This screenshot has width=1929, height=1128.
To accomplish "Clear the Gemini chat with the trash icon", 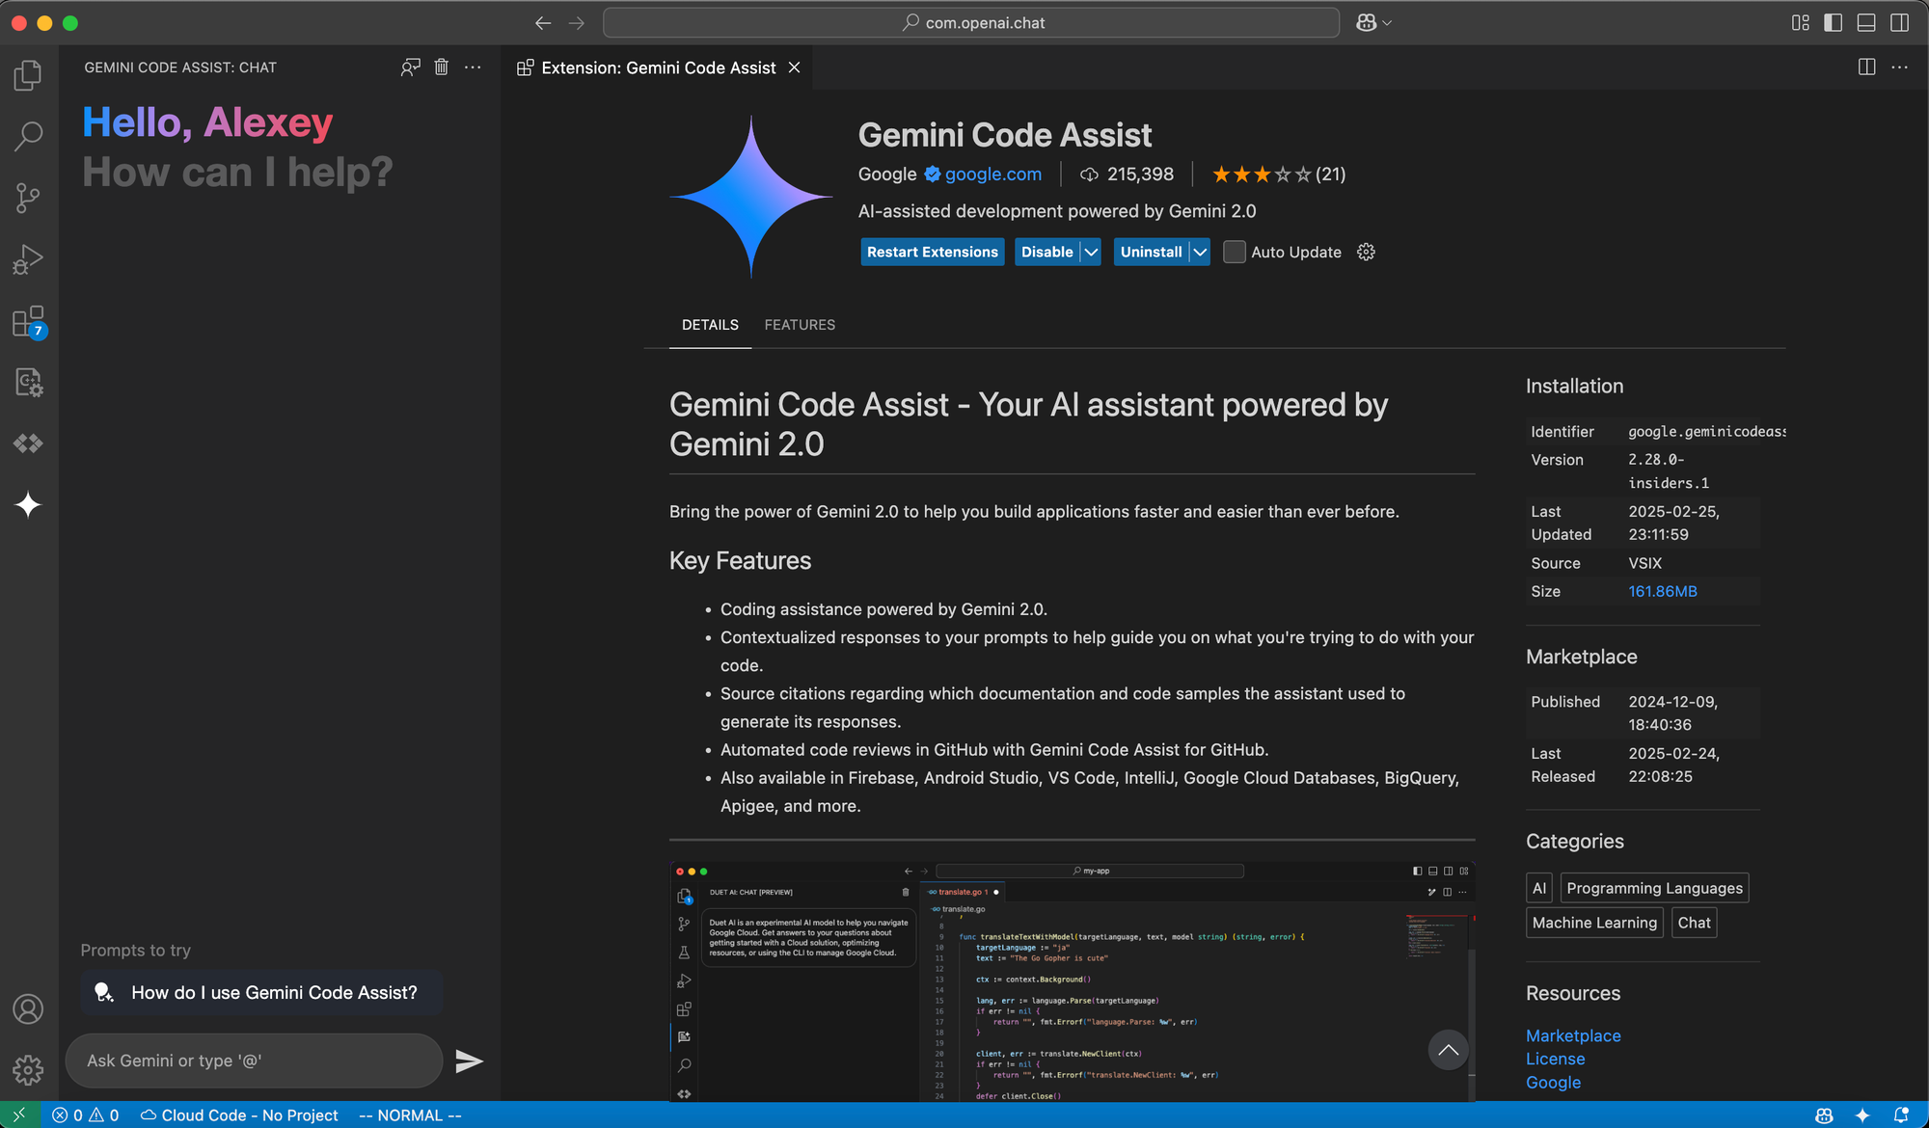I will (x=441, y=67).
